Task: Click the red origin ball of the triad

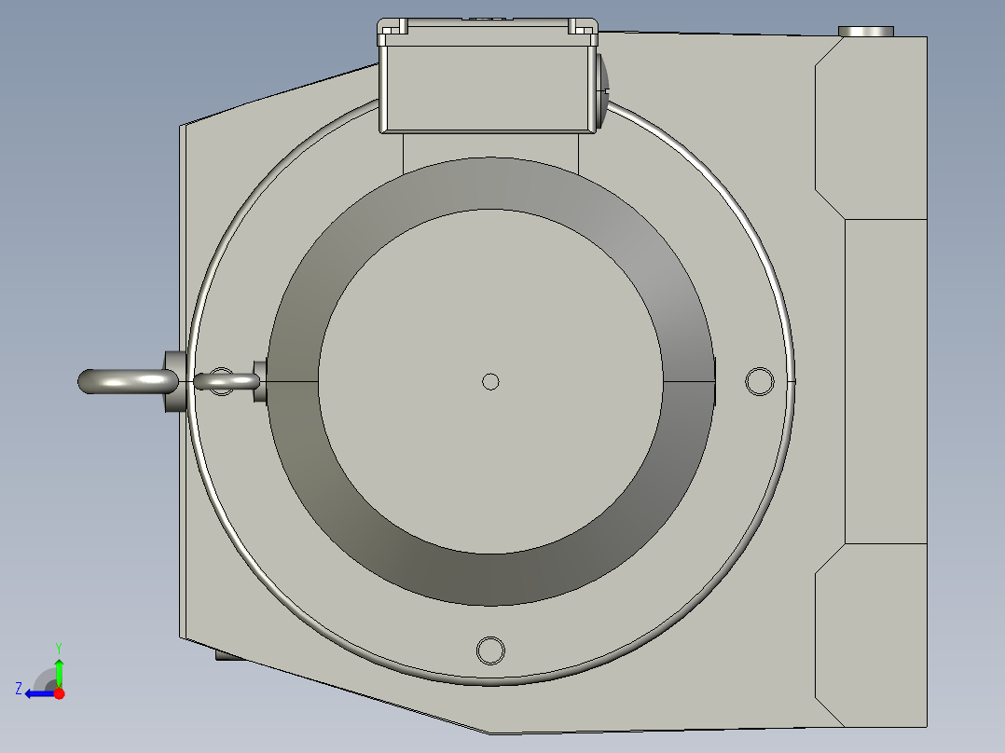Action: click(x=60, y=693)
